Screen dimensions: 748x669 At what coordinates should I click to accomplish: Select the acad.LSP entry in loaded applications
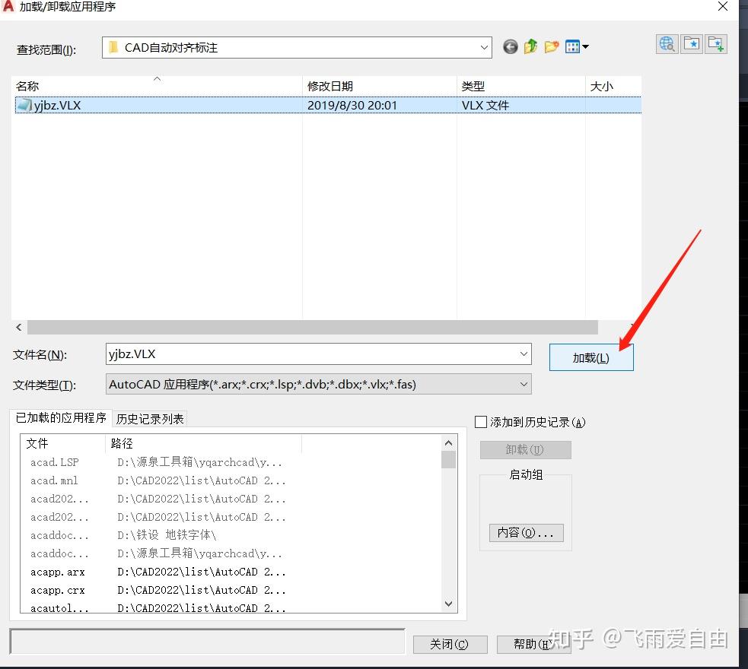[53, 462]
